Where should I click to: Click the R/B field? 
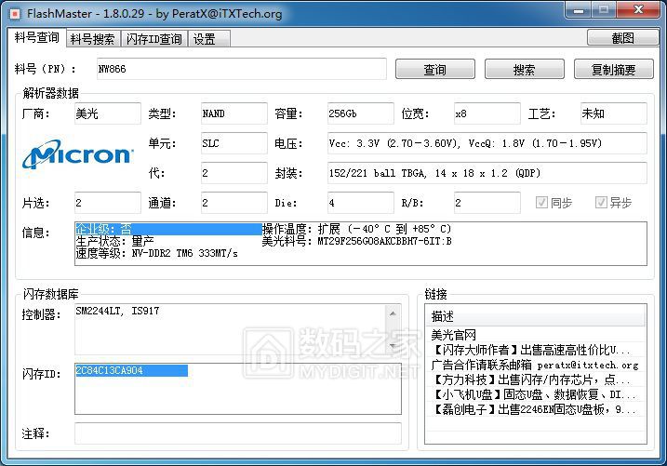[x=487, y=203]
